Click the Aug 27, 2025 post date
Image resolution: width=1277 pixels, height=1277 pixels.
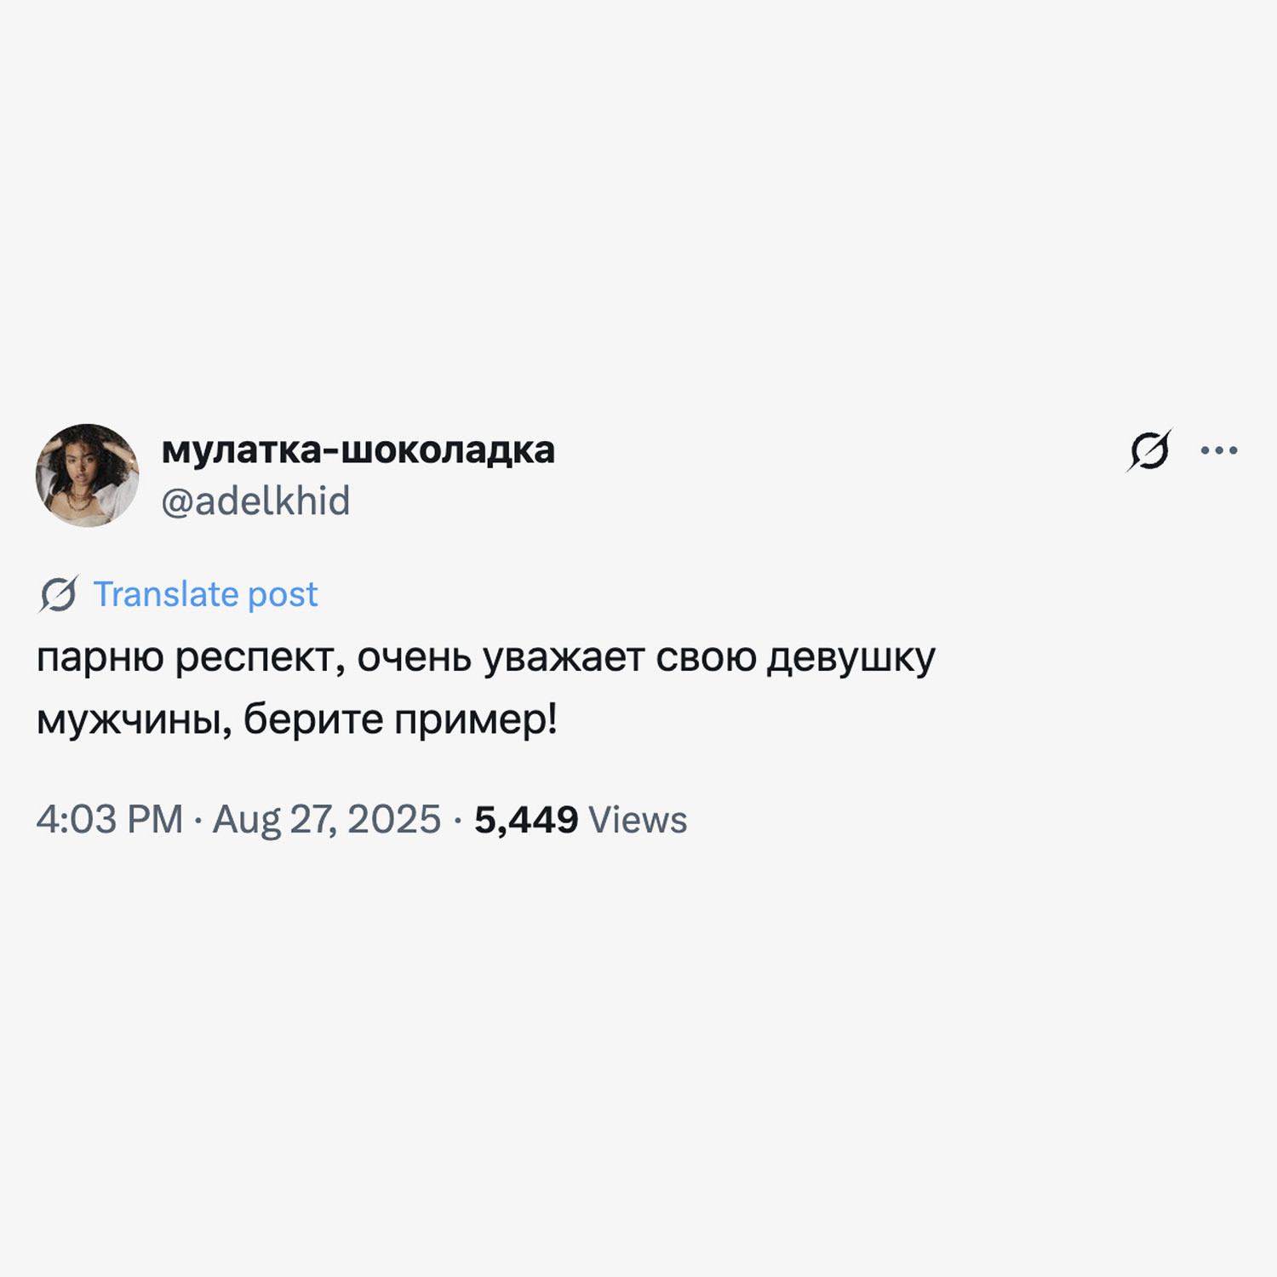tap(327, 820)
